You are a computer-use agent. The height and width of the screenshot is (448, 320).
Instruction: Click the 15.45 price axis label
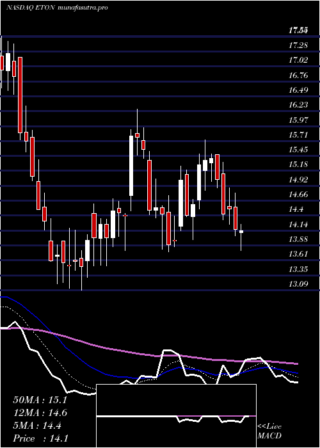tap(298, 150)
